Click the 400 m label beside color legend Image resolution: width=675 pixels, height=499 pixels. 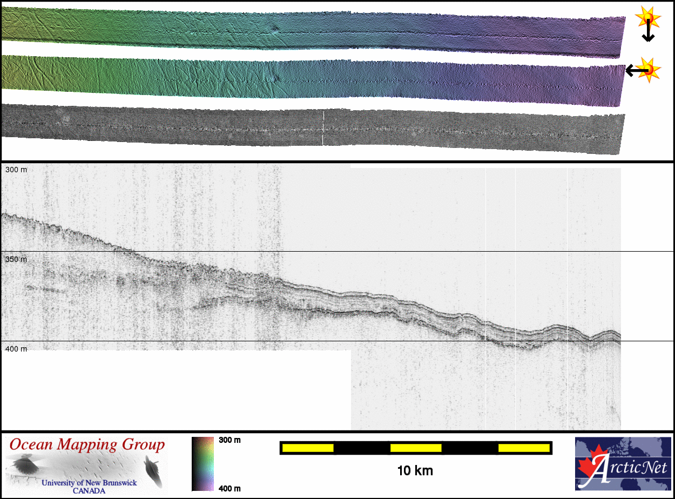pyautogui.click(x=230, y=488)
